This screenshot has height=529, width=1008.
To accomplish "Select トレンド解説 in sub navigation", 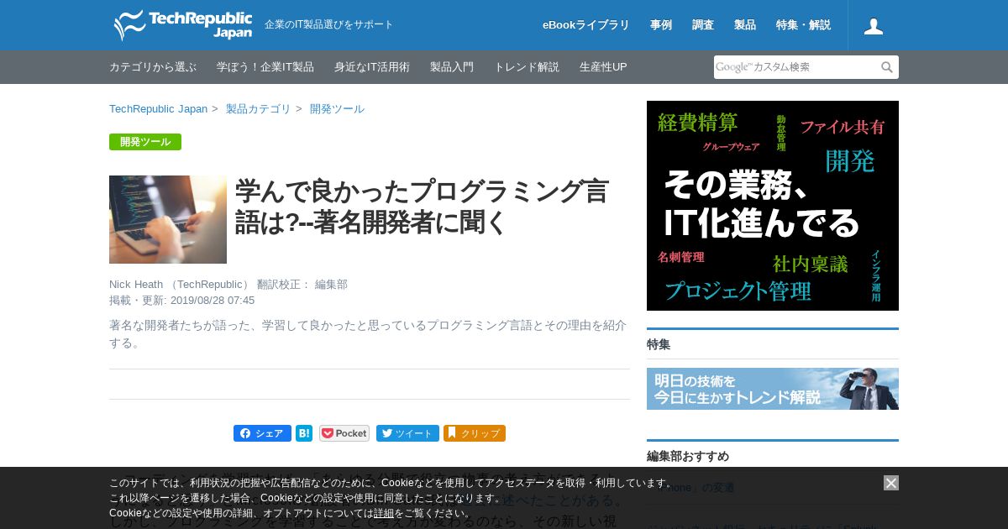I will click(527, 67).
